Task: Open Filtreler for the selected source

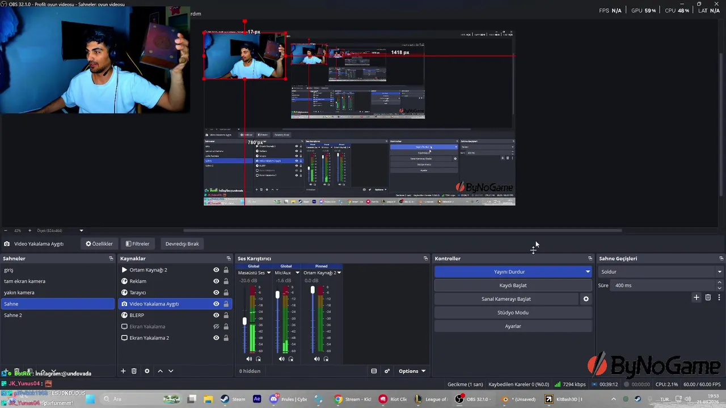Action: tap(137, 244)
